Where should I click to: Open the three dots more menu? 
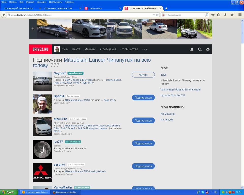[145, 49]
